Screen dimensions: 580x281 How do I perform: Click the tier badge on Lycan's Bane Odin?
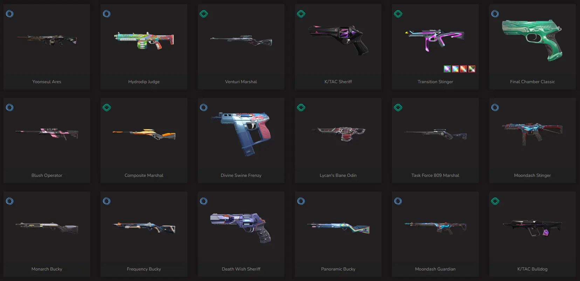pos(301,108)
